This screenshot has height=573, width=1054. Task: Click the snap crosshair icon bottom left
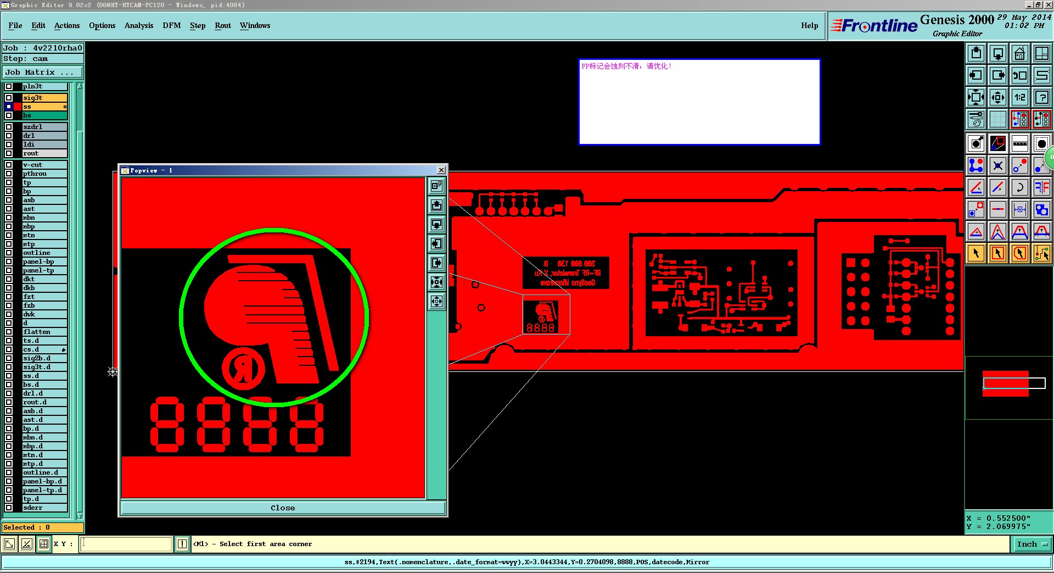click(44, 544)
